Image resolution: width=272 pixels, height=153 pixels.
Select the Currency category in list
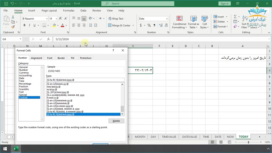pos(24,73)
